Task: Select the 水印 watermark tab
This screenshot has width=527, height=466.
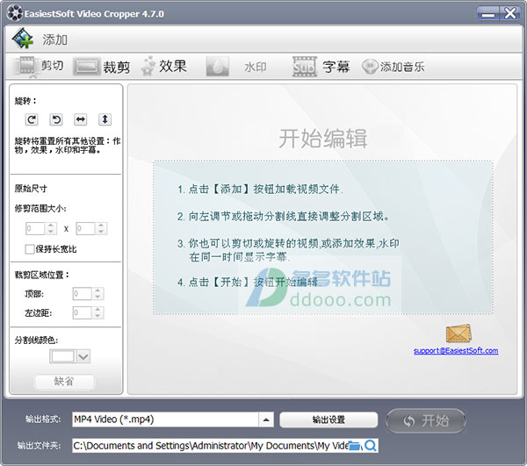Action: coord(236,67)
